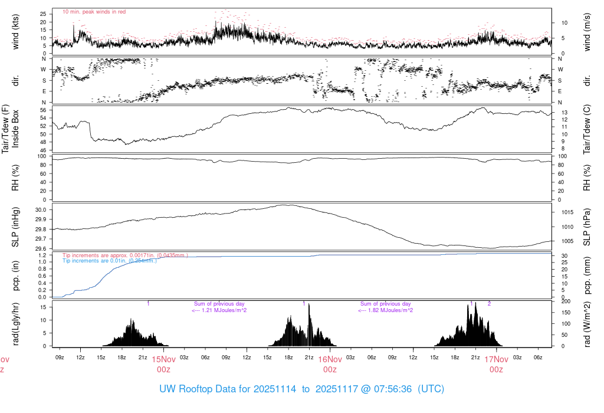The height and width of the screenshot is (413, 604).
Task: Click the "29.8" inHg tick label
Action: pyautogui.click(x=41, y=230)
